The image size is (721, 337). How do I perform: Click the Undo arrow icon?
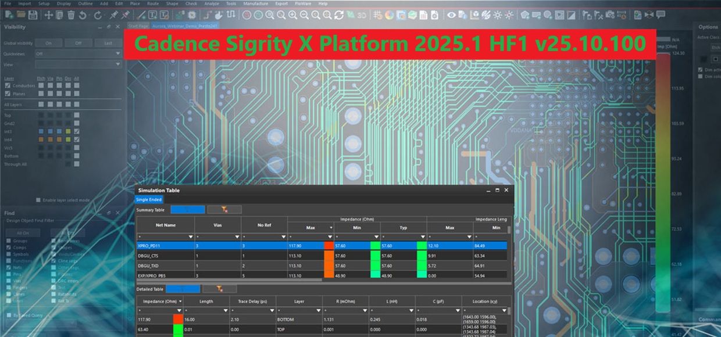[x=83, y=15]
